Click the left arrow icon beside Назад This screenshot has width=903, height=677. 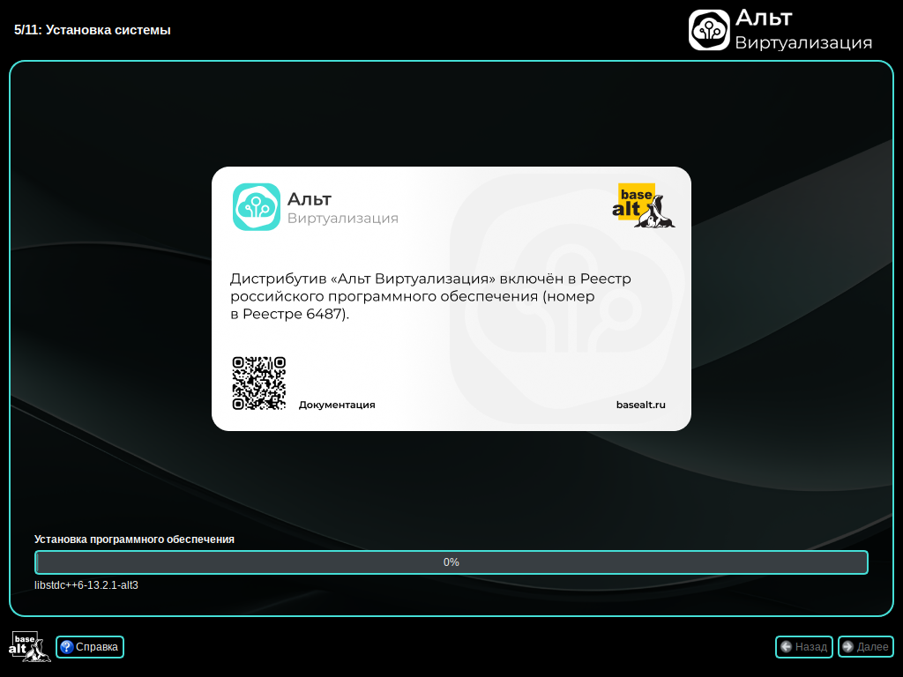[786, 647]
